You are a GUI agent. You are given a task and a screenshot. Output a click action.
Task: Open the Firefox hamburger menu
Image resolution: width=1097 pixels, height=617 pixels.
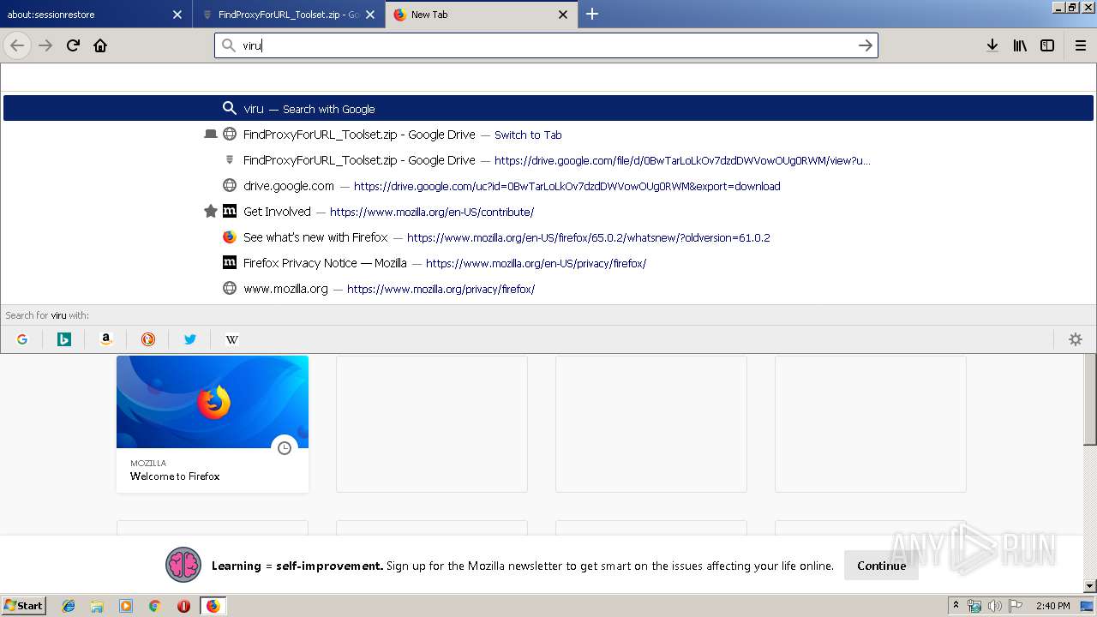pyautogui.click(x=1081, y=45)
